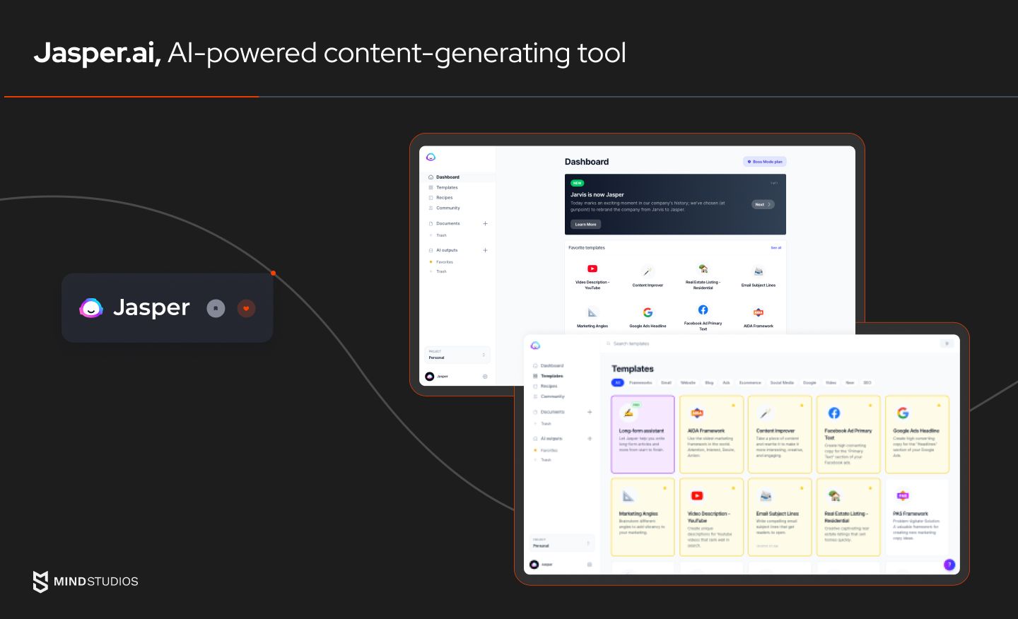The width and height of the screenshot is (1018, 619).
Task: Open the PAS Framework template card
Action: pos(917,517)
